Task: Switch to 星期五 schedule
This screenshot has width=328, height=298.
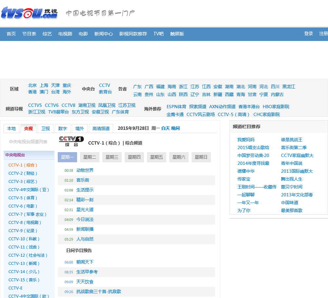Action: pyautogui.click(x=157, y=157)
